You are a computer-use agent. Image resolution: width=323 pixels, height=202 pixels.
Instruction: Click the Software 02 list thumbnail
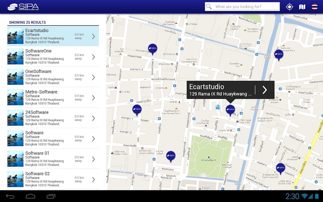15,179
